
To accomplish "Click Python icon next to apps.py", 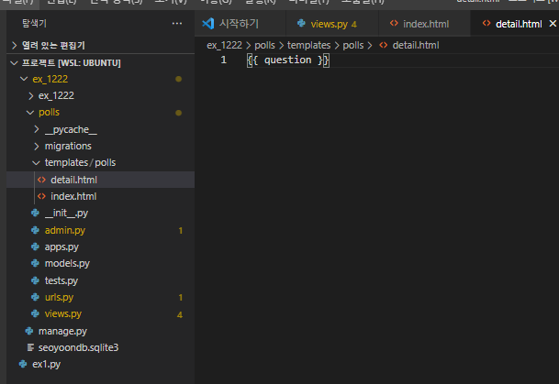I will (x=35, y=247).
